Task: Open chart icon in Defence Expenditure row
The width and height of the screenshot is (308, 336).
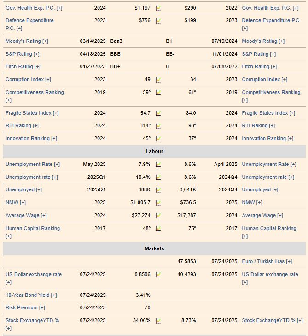Action: 158,21
